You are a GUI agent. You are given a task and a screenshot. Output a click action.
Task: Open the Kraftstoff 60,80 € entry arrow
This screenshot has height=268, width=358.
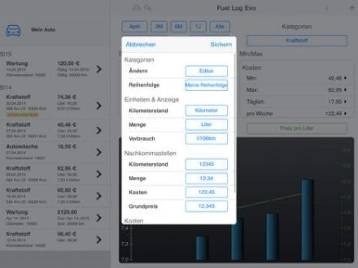point(99,196)
